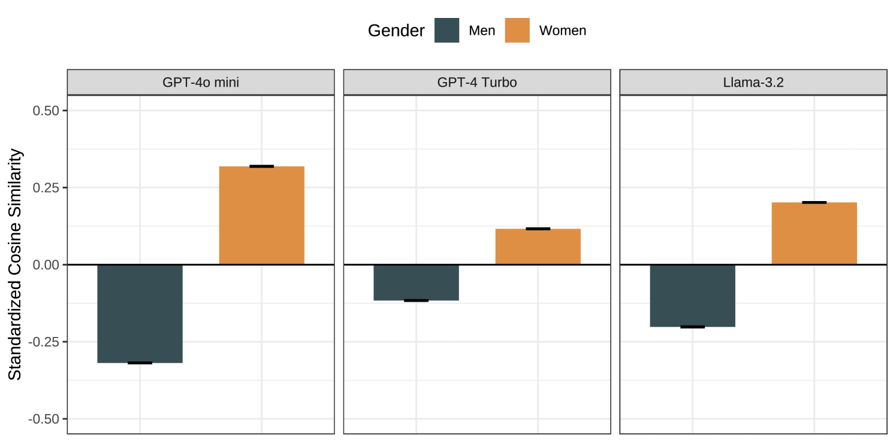Click the Women bar in GPT-4o mini panel
896x447 pixels.
[x=262, y=215]
